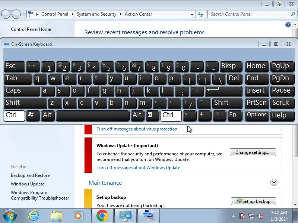Click the Options key on keyboard

[x=257, y=116]
